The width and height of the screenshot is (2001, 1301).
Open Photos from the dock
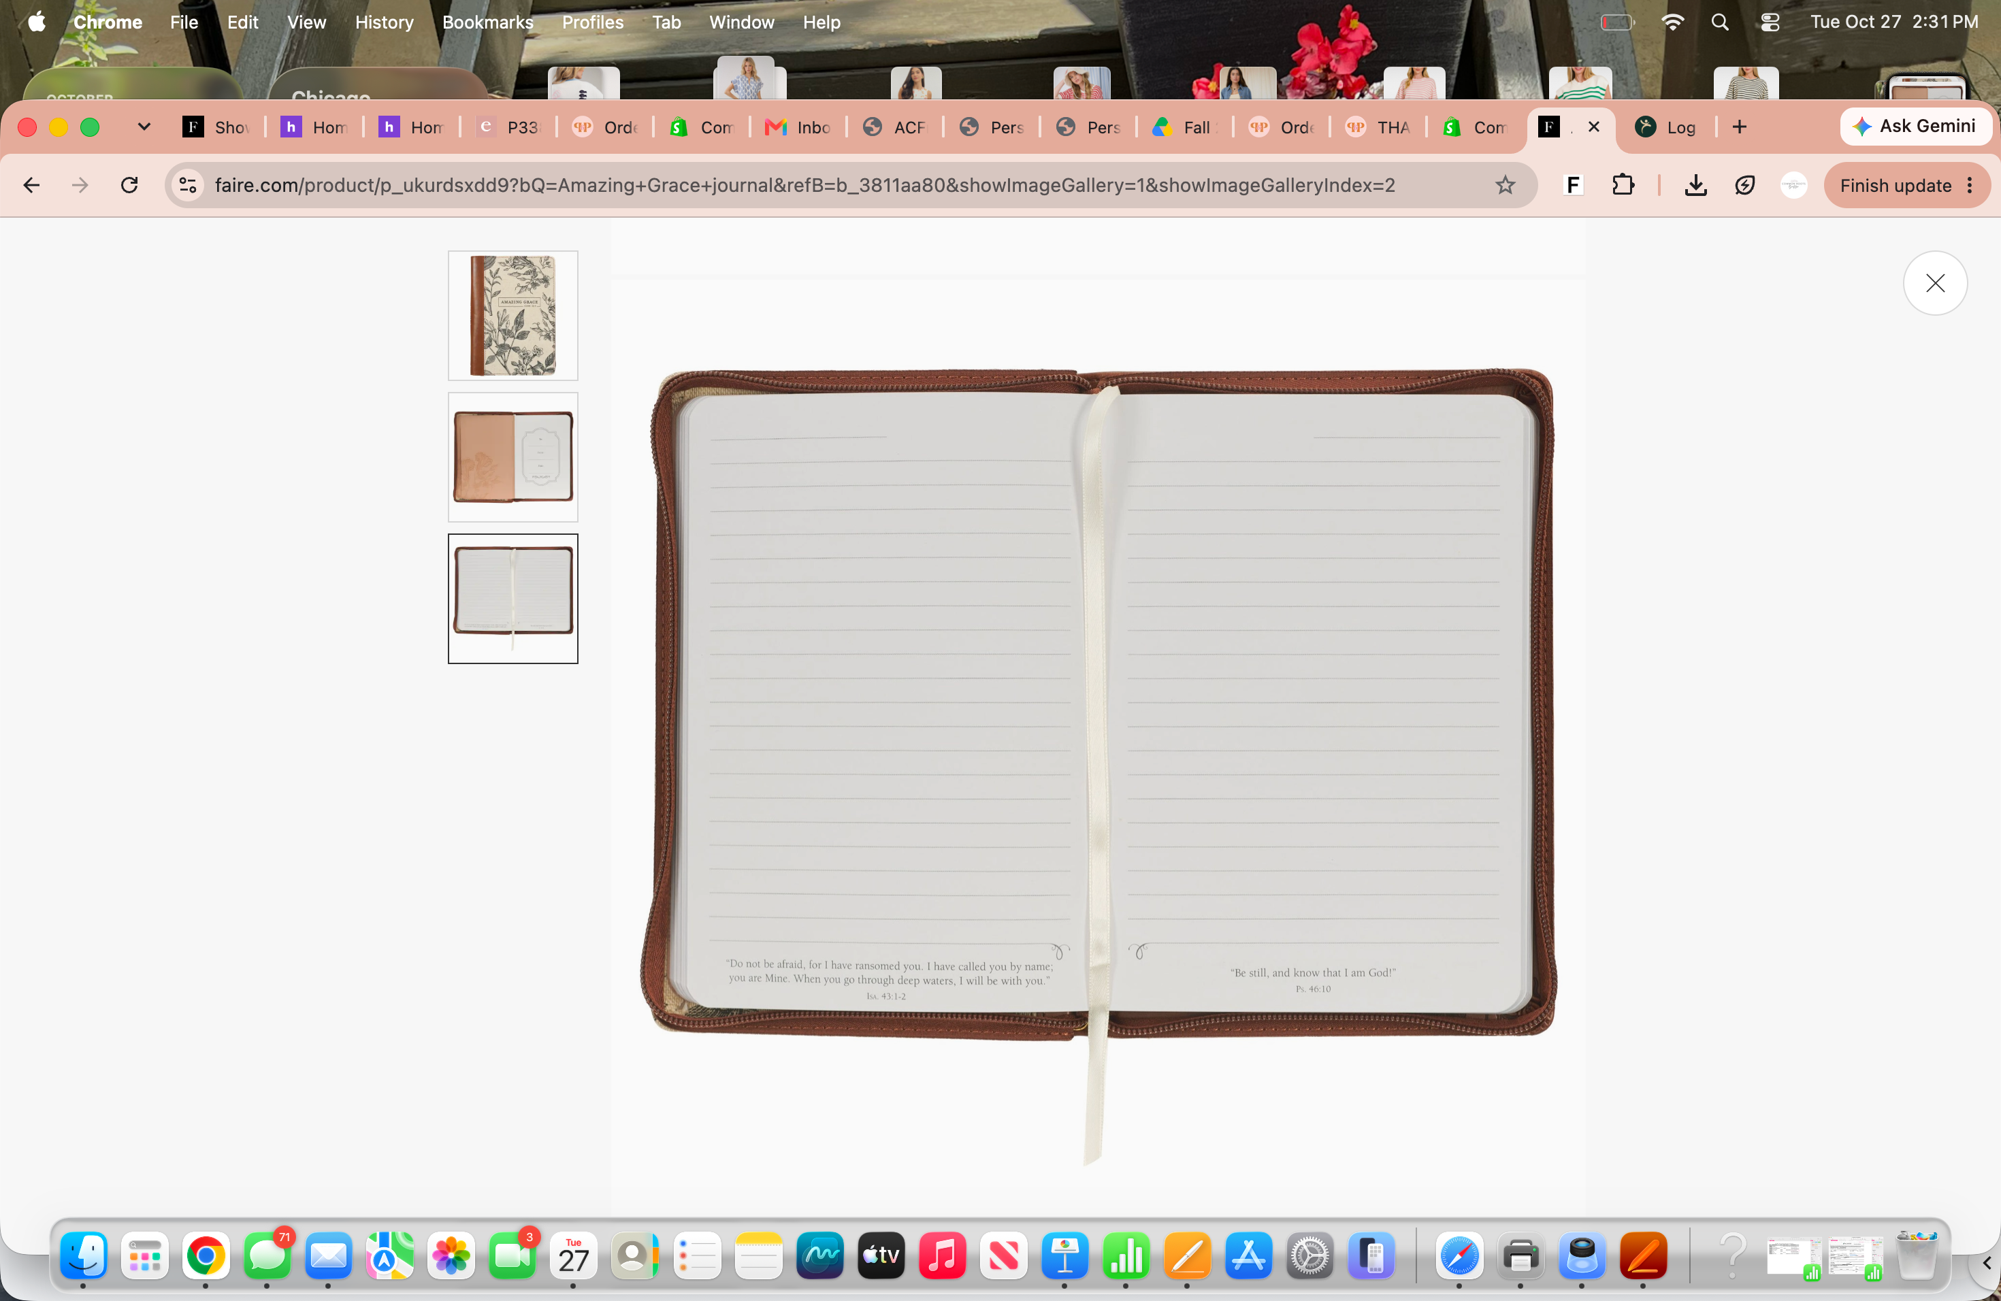(x=451, y=1255)
